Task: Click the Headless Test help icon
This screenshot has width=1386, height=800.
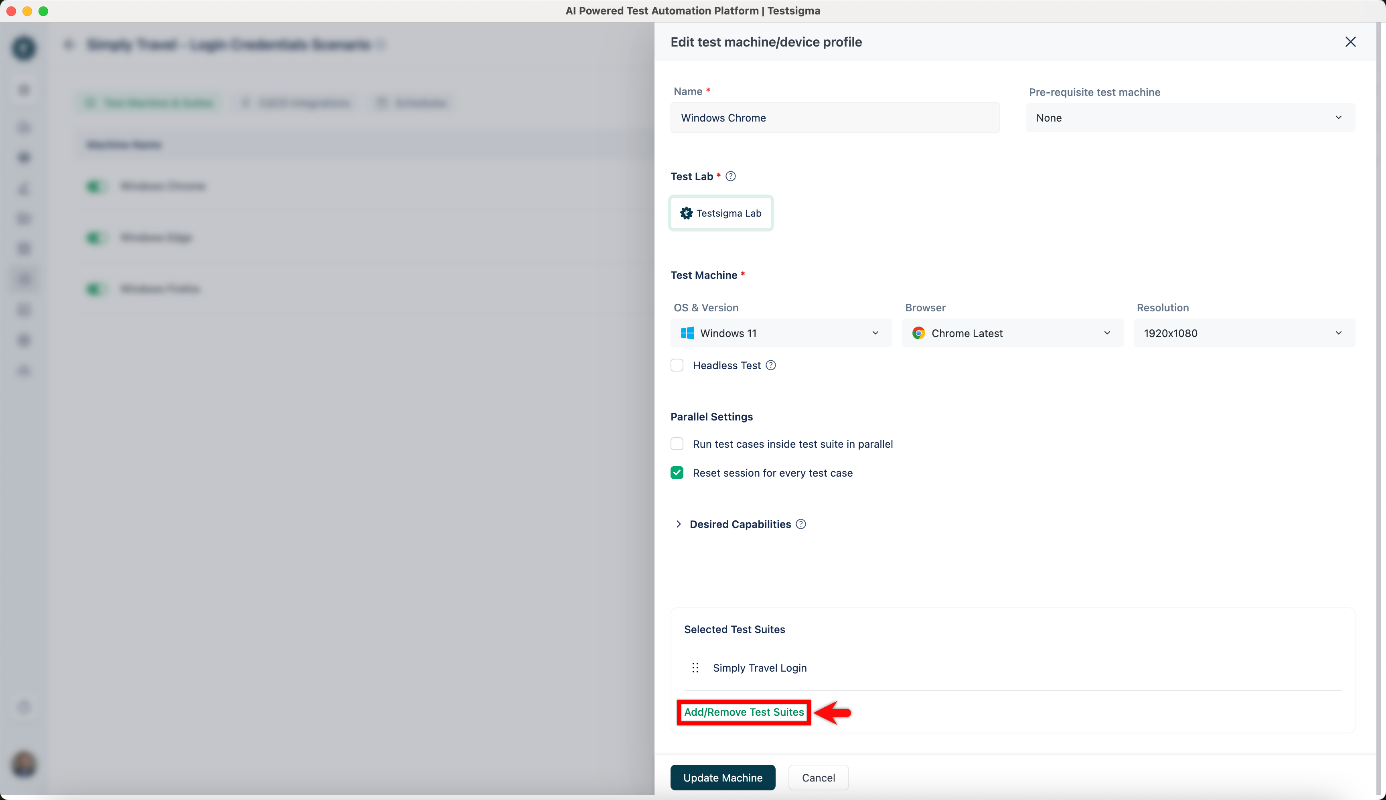Action: click(771, 365)
